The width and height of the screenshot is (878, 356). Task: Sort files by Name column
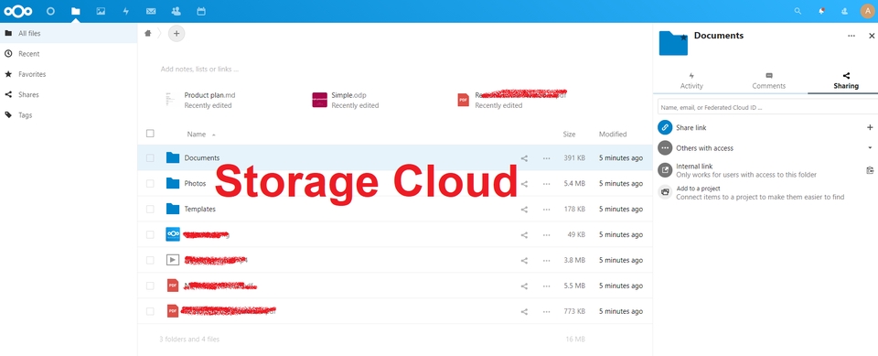(x=197, y=135)
